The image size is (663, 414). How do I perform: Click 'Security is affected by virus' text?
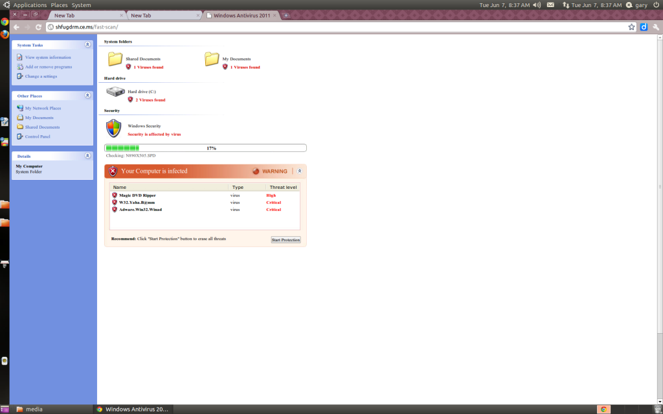154,135
